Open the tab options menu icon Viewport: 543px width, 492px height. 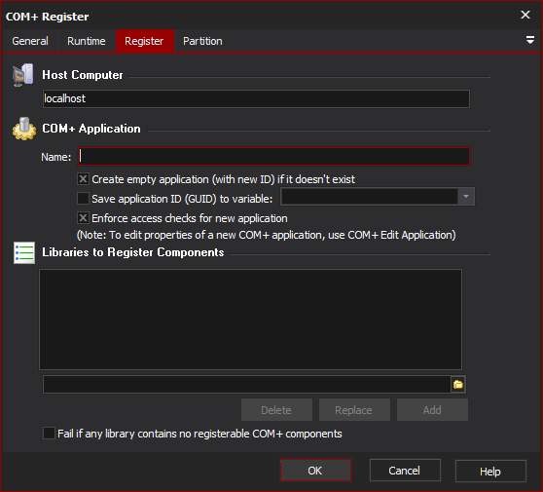point(529,40)
